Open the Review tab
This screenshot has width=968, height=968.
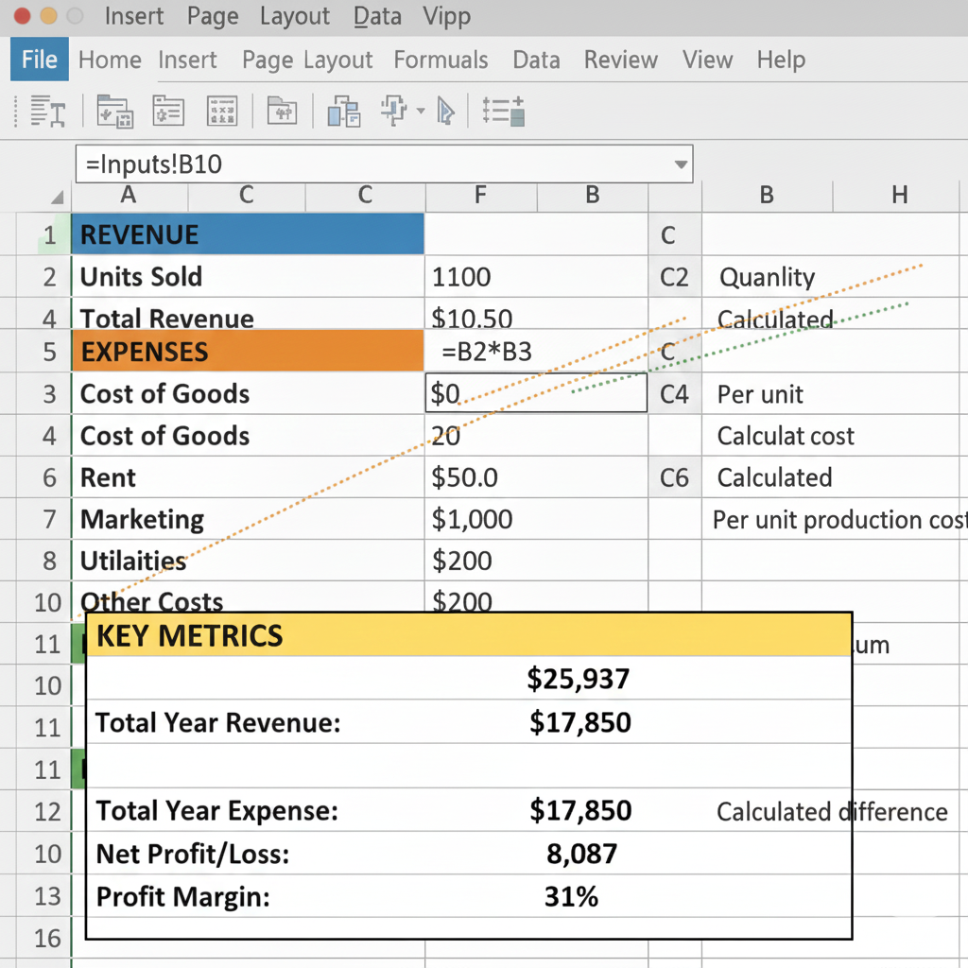point(620,60)
